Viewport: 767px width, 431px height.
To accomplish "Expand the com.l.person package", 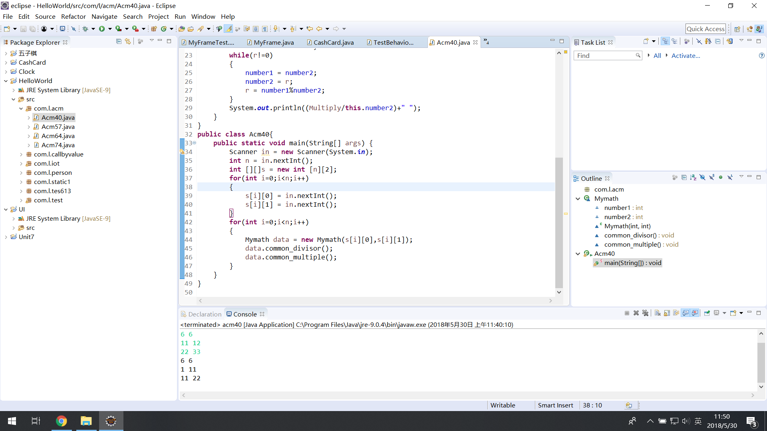I will click(x=21, y=173).
